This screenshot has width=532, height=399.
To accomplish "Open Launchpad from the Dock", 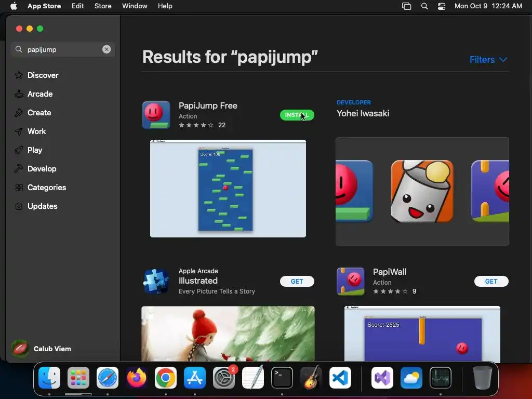I will coord(78,378).
